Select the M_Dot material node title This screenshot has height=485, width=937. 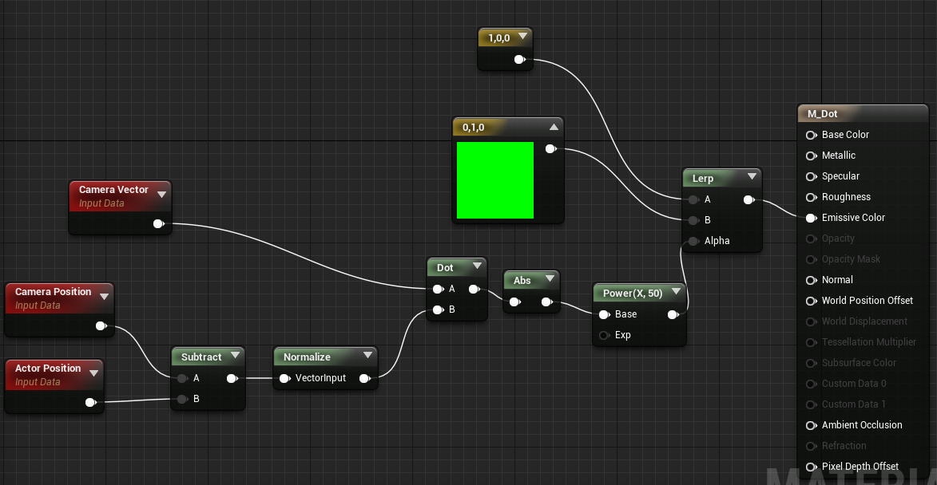(822, 113)
